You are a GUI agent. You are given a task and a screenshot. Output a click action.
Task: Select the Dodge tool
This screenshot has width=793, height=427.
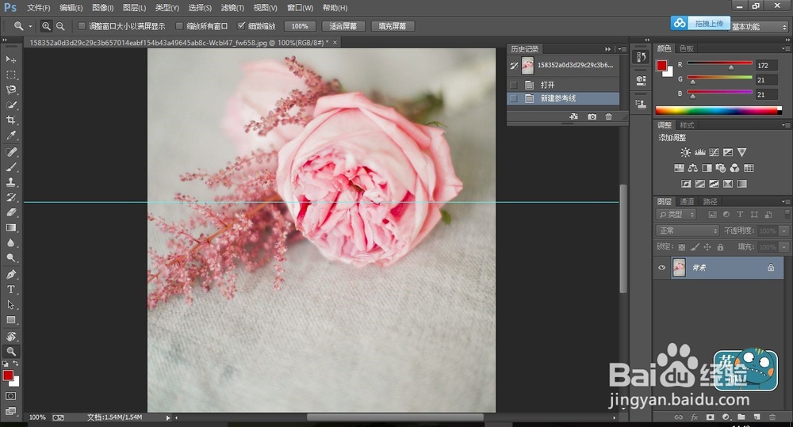click(10, 257)
